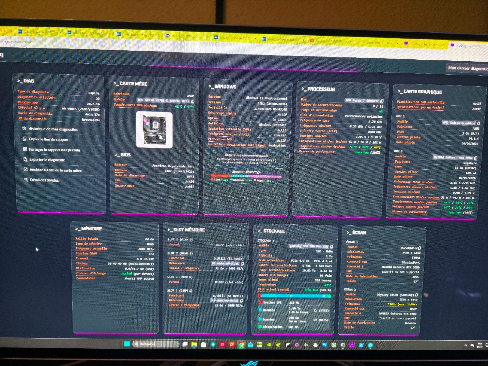Click Copier le lien du rapport
This screenshot has width=488, height=366.
click(48, 139)
